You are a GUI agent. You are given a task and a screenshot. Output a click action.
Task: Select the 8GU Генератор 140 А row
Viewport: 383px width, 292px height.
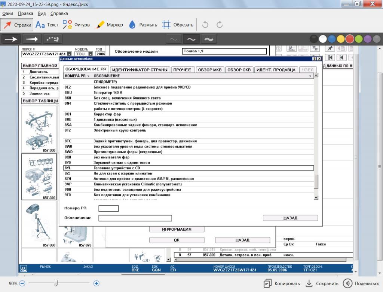(x=189, y=92)
